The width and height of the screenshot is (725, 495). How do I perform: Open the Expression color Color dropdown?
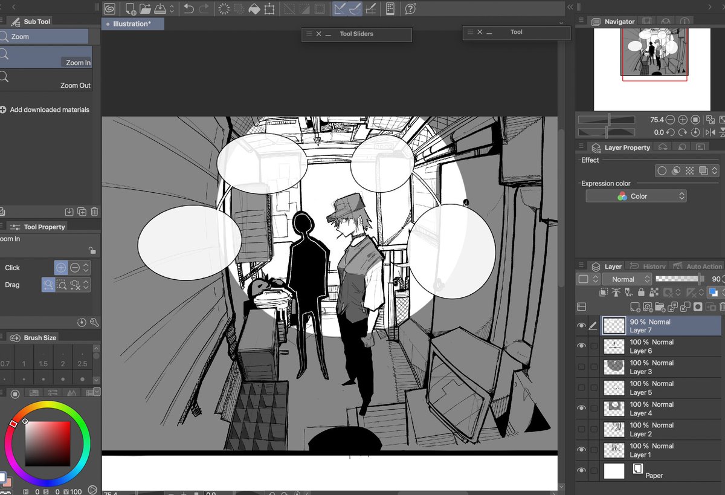pos(636,196)
